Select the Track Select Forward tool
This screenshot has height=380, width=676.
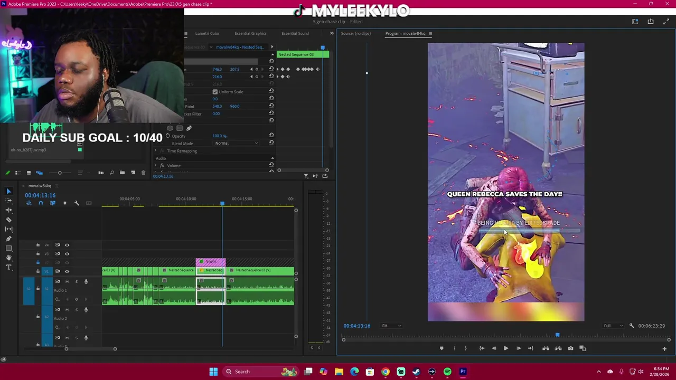point(8,201)
